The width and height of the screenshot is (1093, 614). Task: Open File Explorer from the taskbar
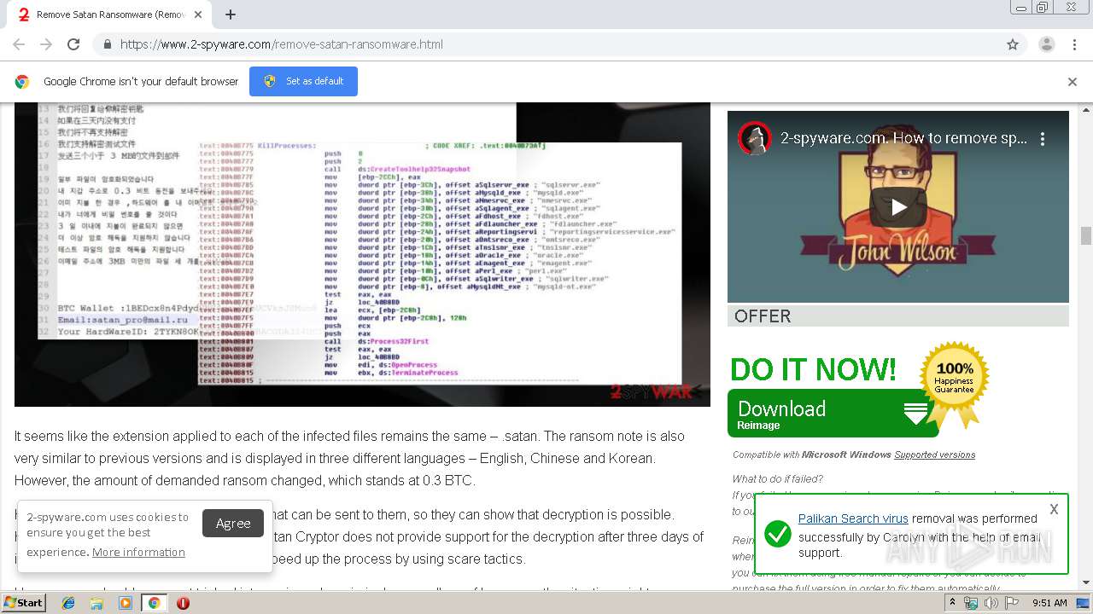pyautogui.click(x=96, y=603)
